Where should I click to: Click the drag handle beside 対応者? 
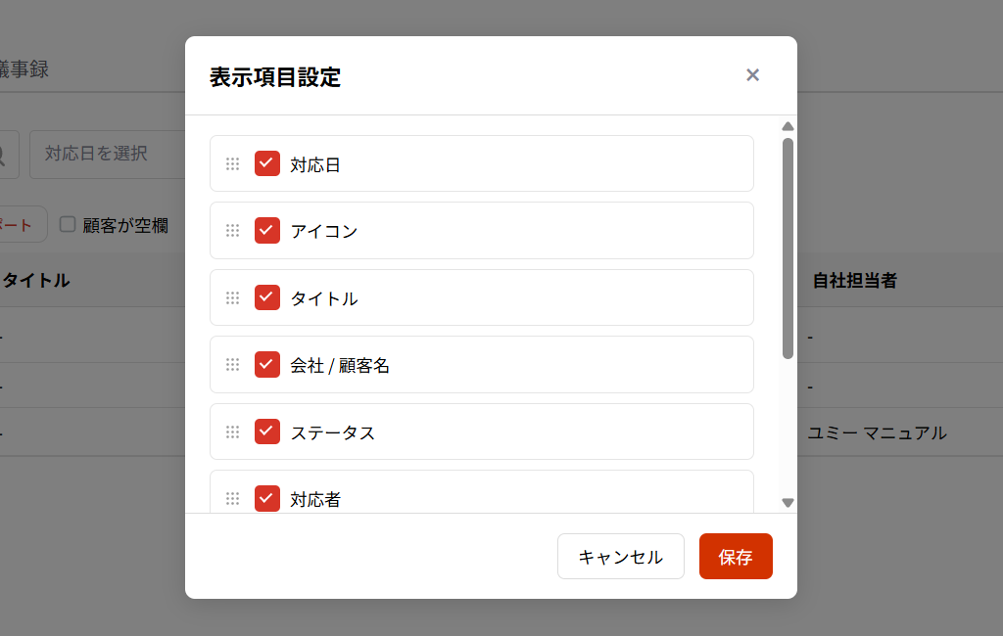(x=232, y=498)
